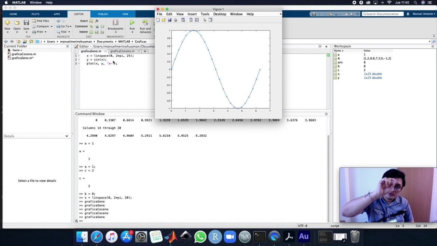Select the graficaSeno.m editor tab

point(90,51)
